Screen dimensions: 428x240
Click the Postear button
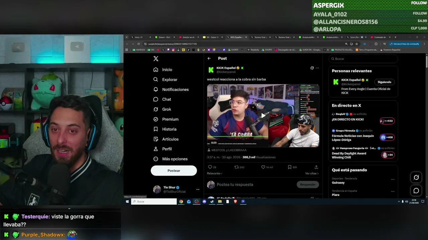174,171
